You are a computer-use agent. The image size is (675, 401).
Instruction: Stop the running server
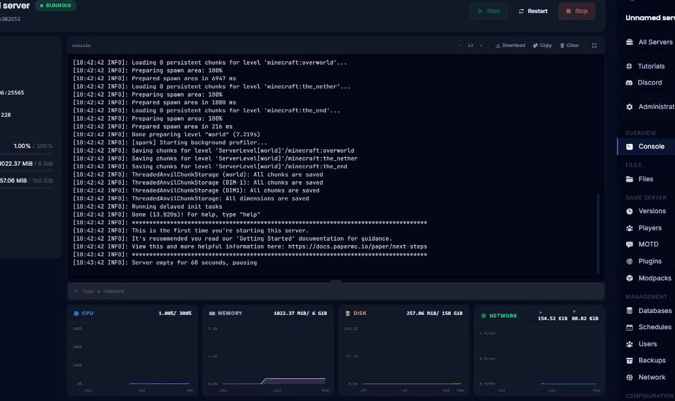point(577,11)
